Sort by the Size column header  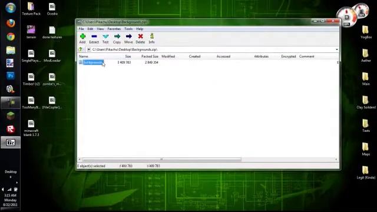[128, 57]
